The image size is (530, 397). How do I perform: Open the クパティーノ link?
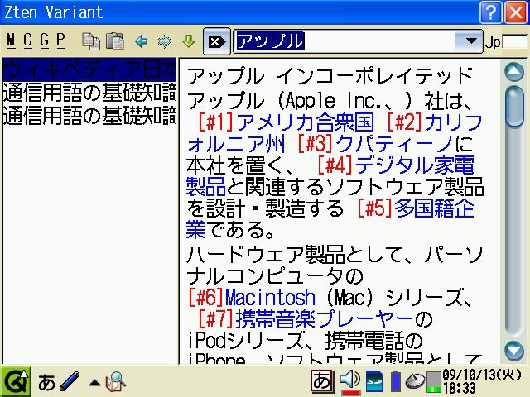coord(393,144)
